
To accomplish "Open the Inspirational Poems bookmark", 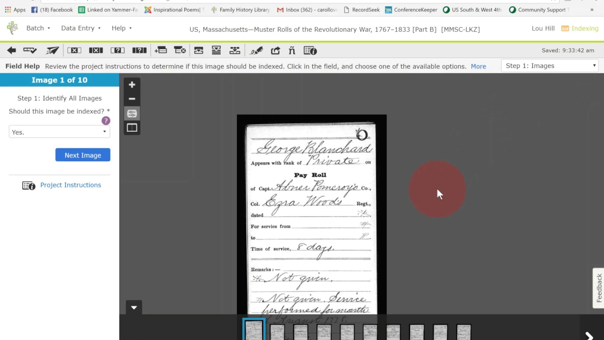I will pos(175,9).
